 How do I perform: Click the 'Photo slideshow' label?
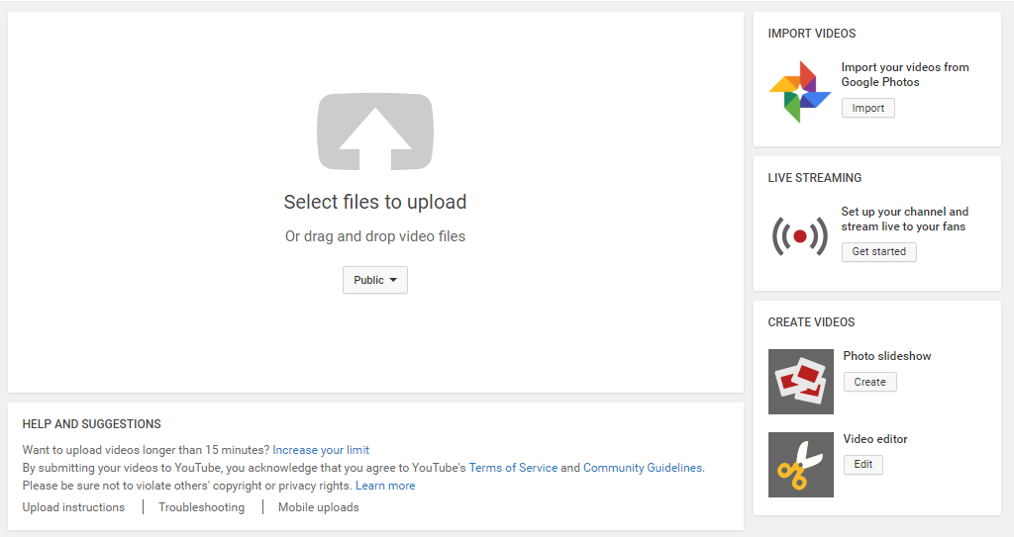pyautogui.click(x=886, y=356)
